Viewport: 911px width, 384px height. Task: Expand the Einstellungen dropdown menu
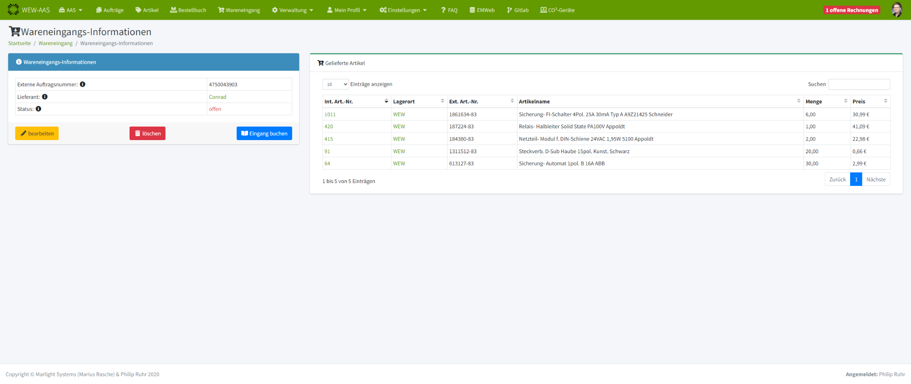click(x=403, y=10)
